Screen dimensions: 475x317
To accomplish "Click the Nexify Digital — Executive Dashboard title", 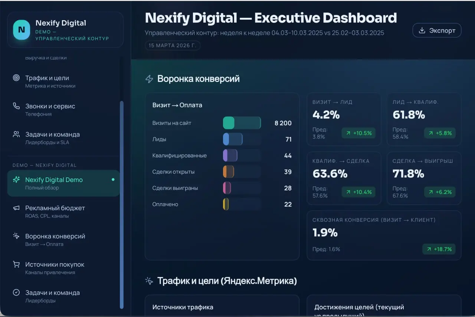I will 271,18.
